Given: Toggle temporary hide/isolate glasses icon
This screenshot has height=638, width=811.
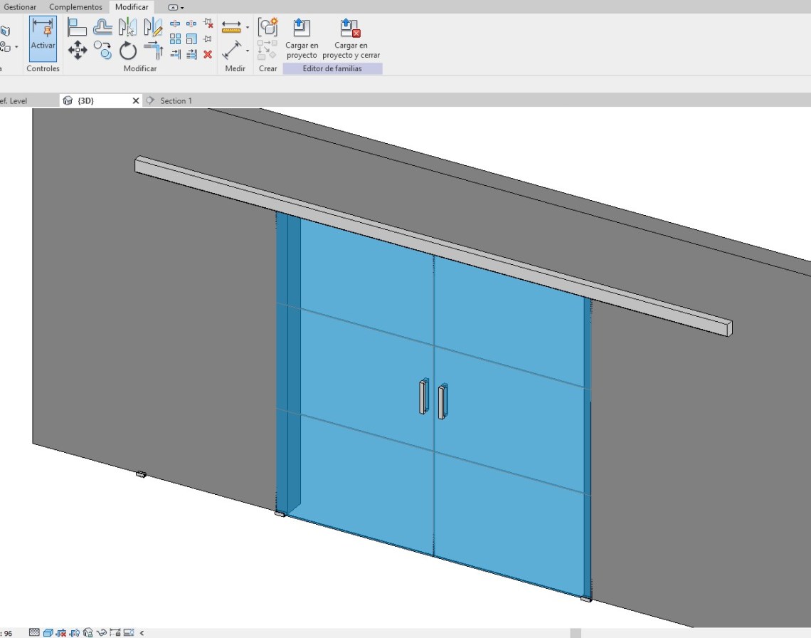Looking at the screenshot, I should pyautogui.click(x=102, y=632).
